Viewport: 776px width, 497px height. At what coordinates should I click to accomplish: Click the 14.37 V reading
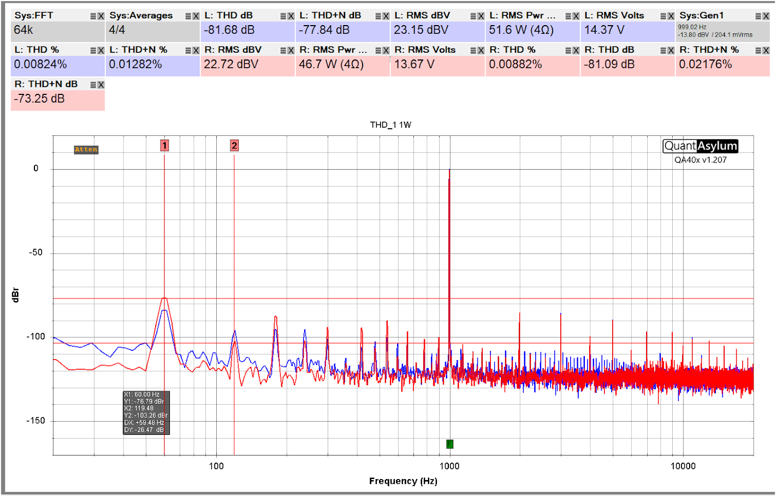pyautogui.click(x=605, y=30)
